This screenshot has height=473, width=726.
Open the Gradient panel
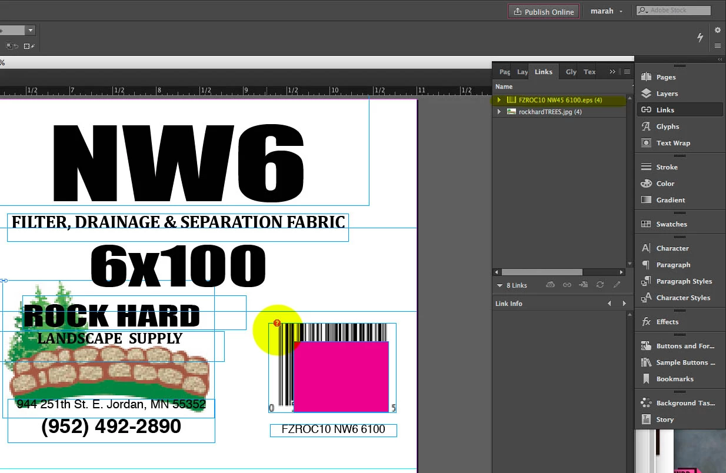tap(680, 200)
